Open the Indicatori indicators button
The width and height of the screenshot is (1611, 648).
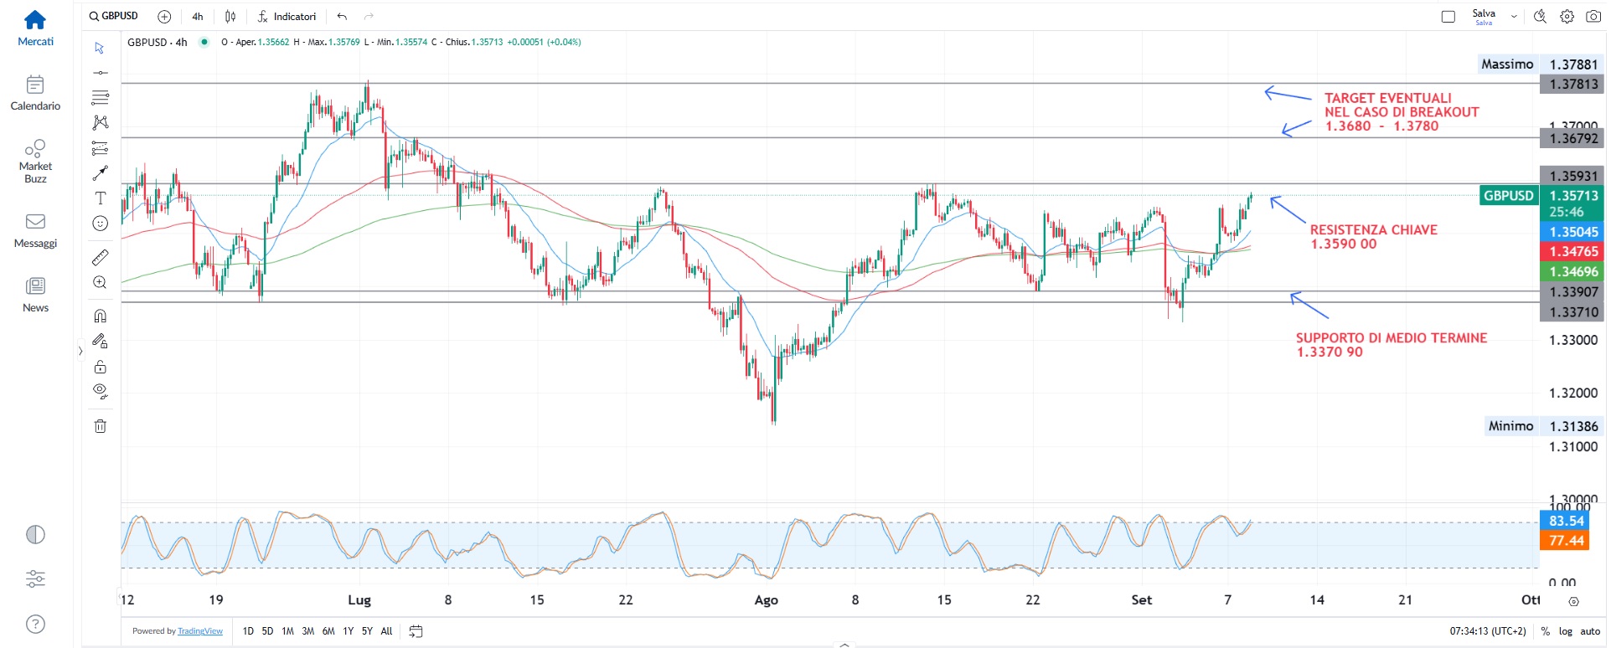pyautogui.click(x=287, y=16)
